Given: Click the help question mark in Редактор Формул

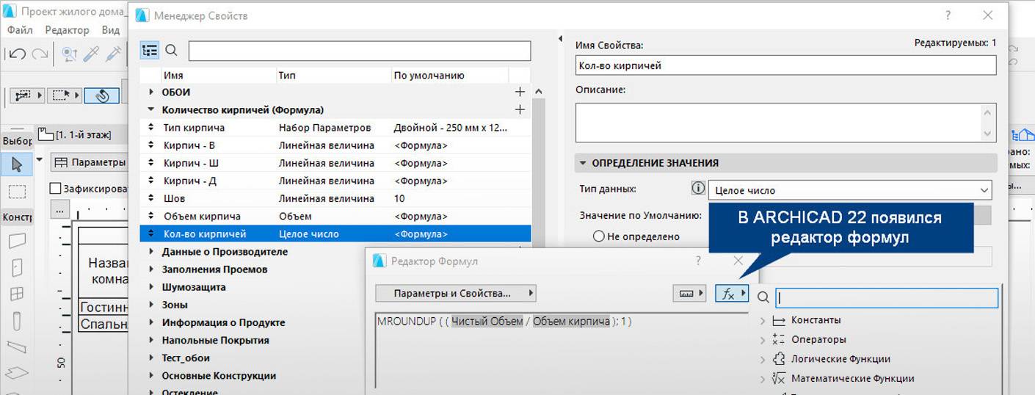Looking at the screenshot, I should 698,261.
